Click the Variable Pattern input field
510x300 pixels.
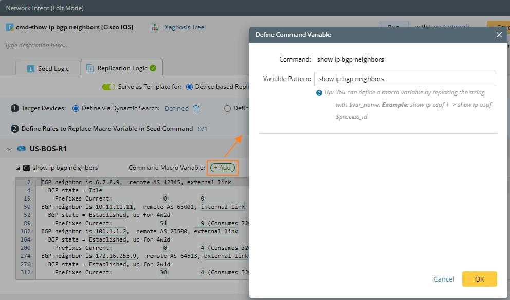[405, 79]
